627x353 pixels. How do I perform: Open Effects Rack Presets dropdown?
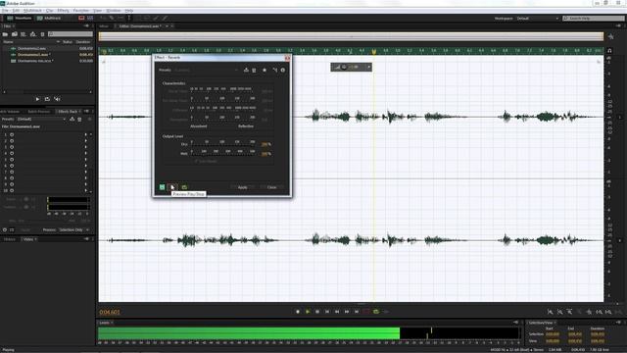pyautogui.click(x=41, y=120)
